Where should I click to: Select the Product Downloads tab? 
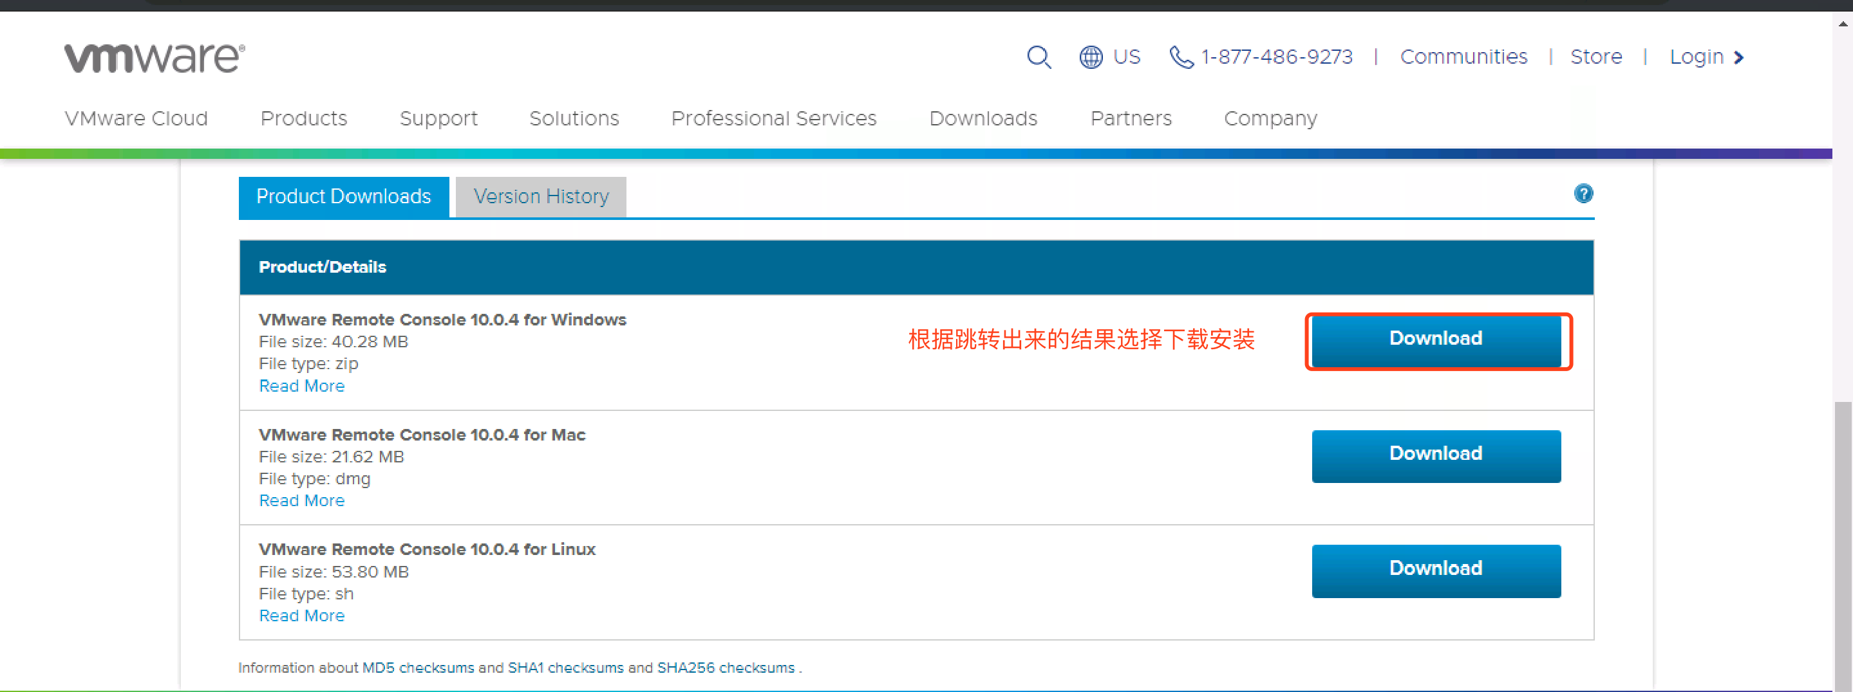[x=344, y=197]
